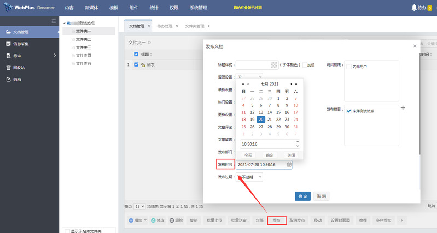Check the 内部用户 access checkbox
Screen dimensions: 437x233
348,67
